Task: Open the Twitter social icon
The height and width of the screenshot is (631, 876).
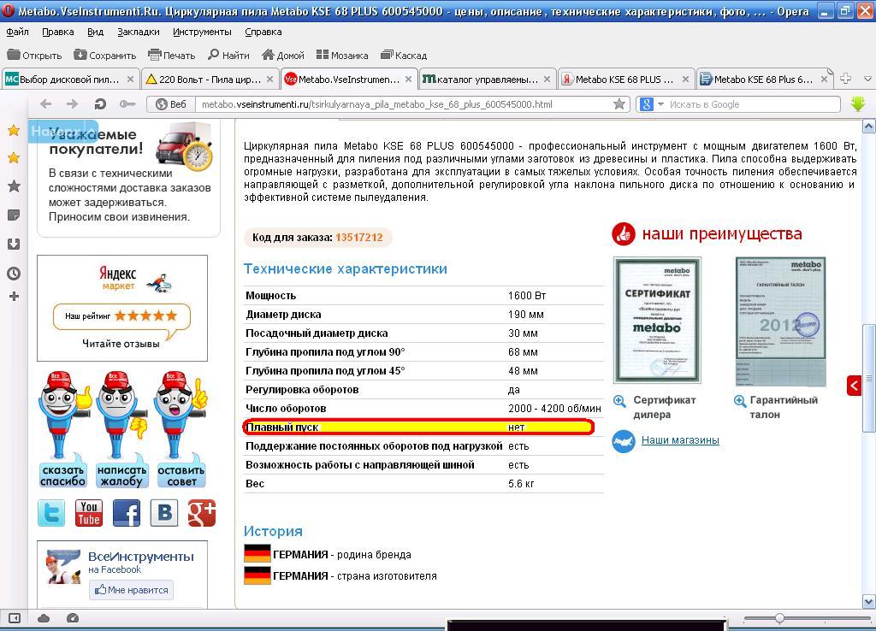Action: click(51, 513)
